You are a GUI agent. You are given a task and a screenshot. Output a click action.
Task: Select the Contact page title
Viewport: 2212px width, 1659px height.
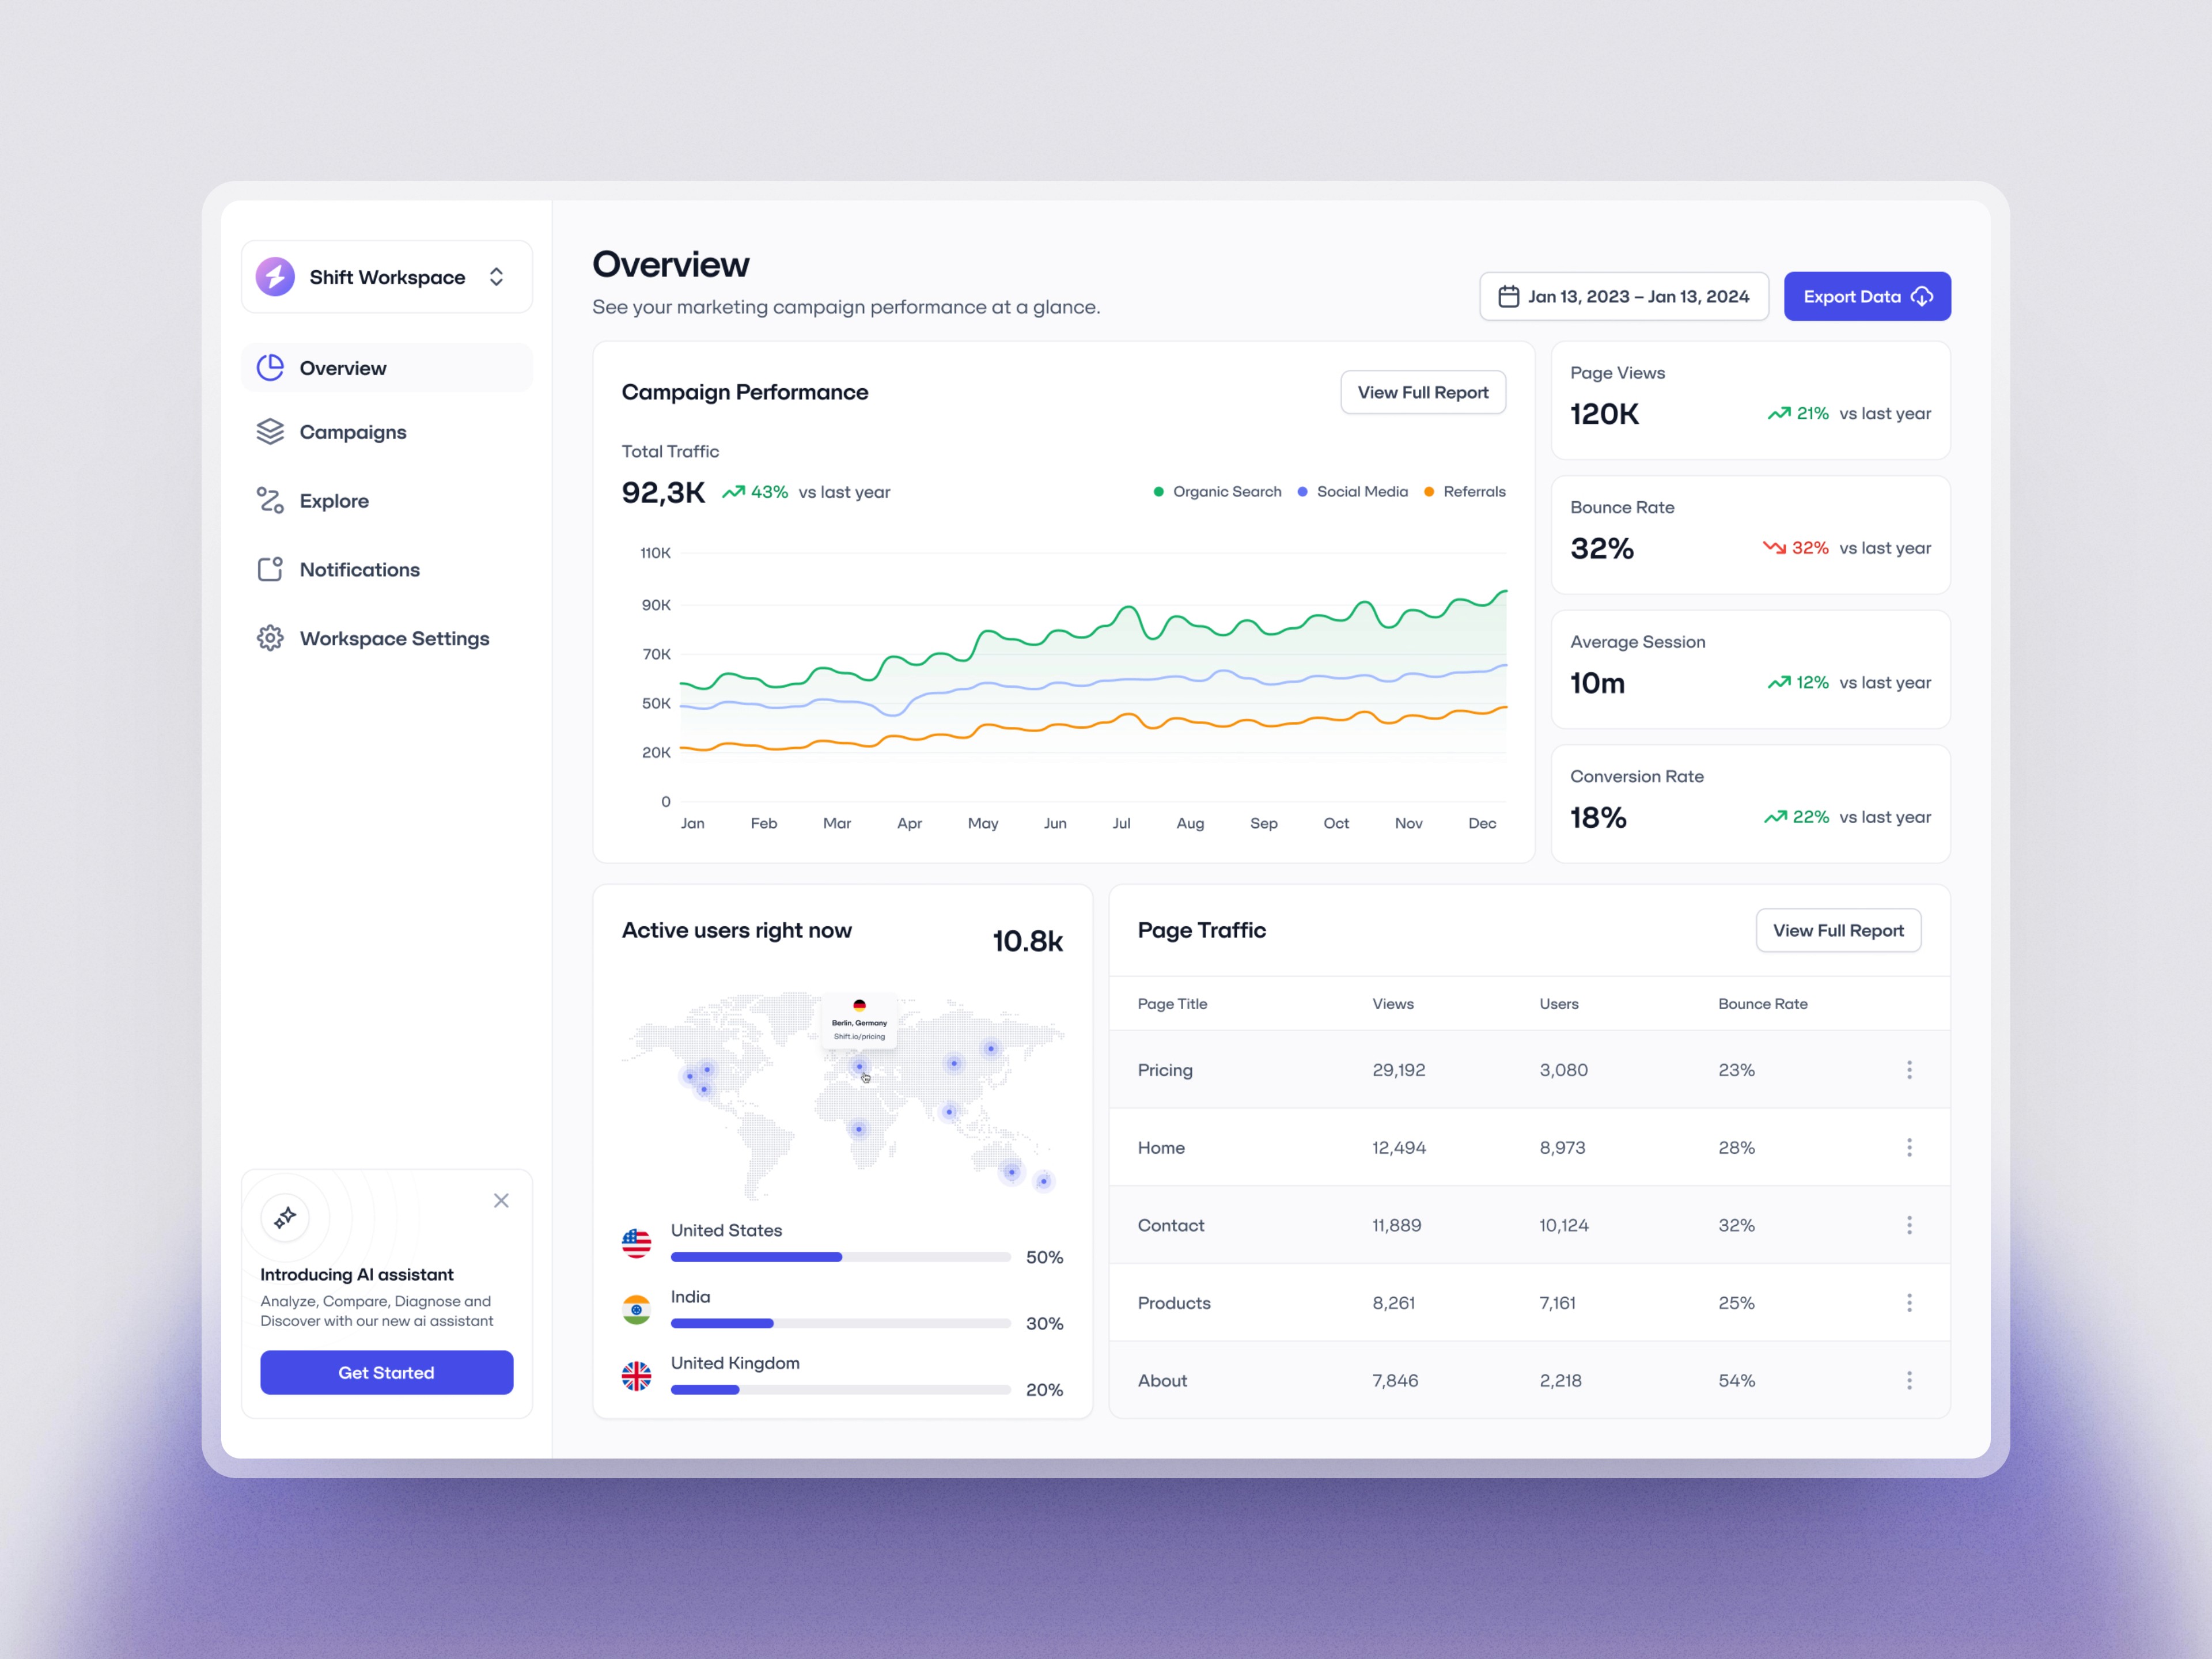pyautogui.click(x=1171, y=1225)
